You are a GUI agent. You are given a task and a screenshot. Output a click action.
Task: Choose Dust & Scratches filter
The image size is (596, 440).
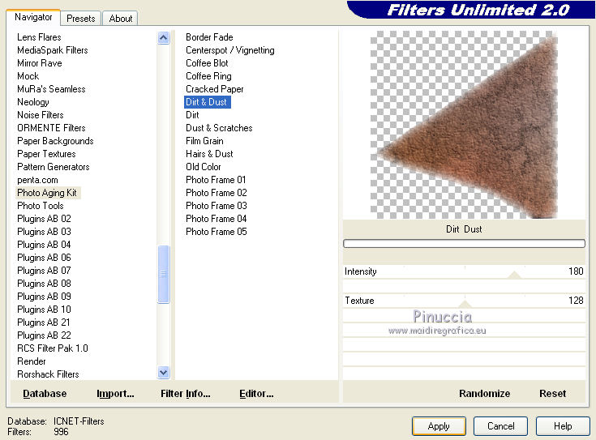click(x=219, y=128)
